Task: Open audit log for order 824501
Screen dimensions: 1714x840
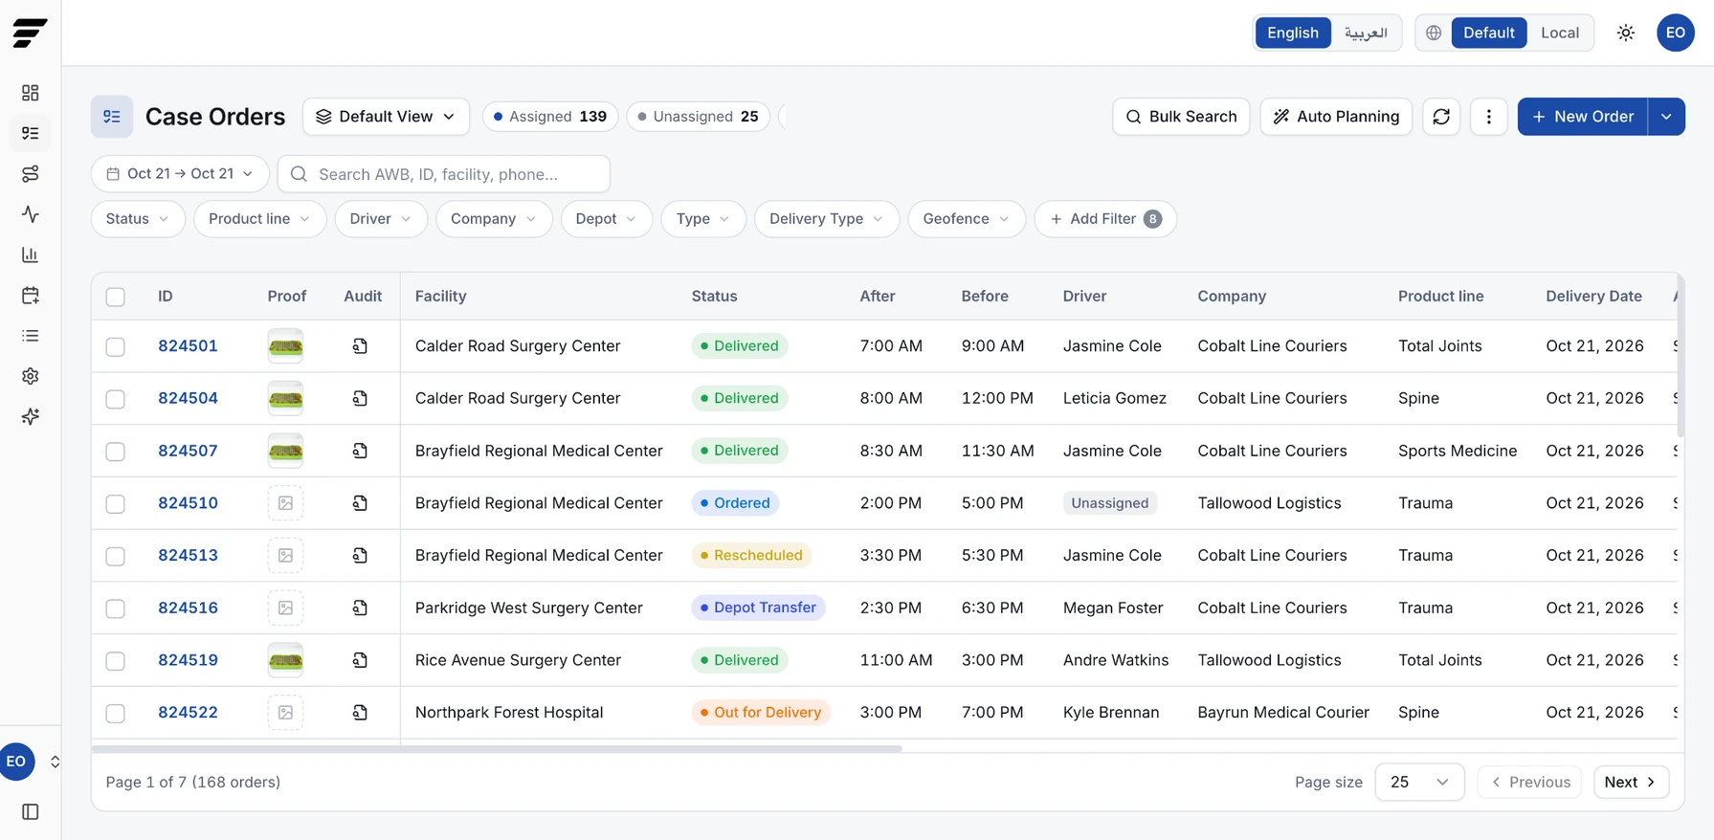Action: coord(360,345)
